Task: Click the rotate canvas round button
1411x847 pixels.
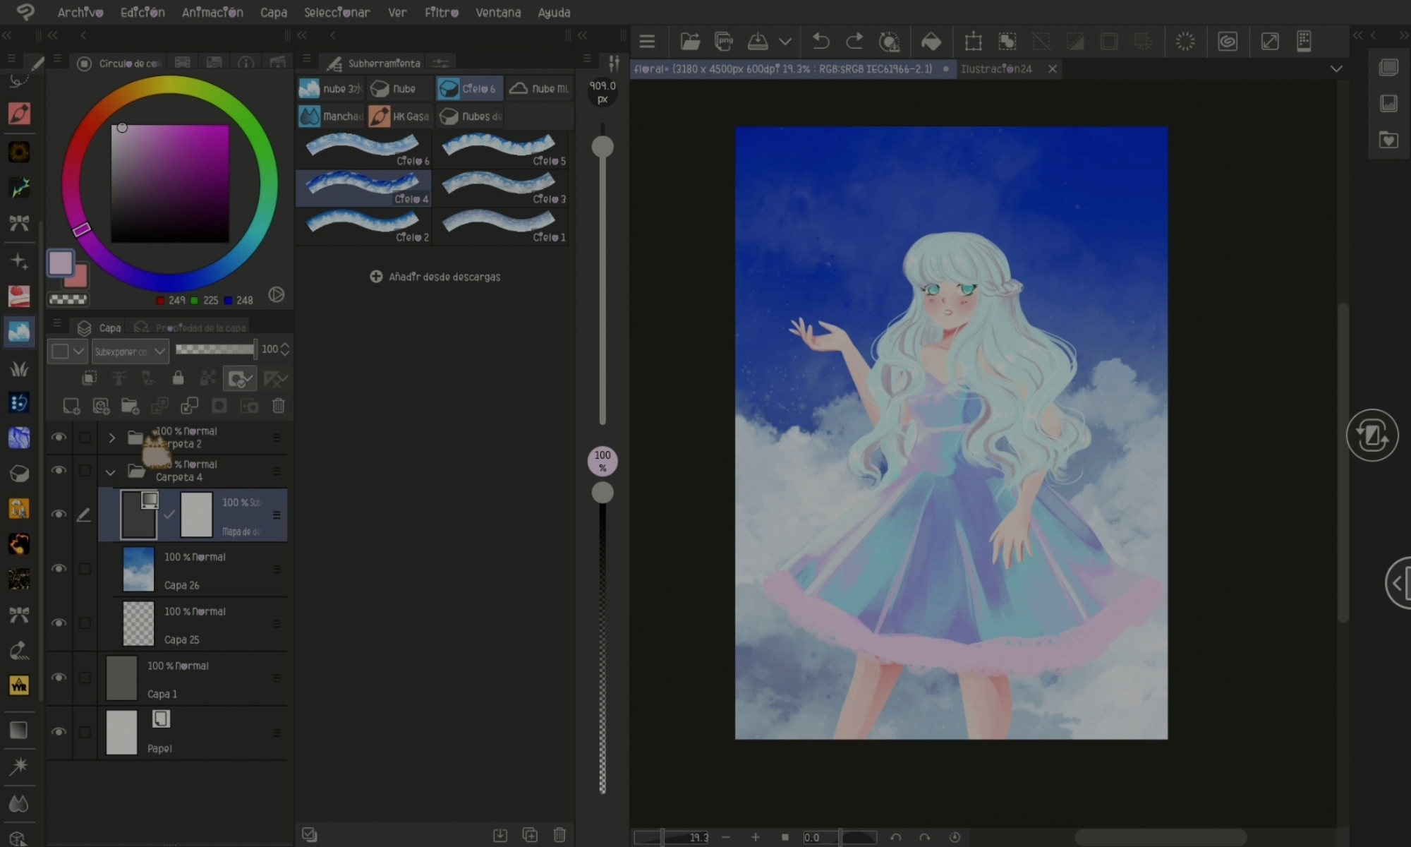Action: click(x=1372, y=435)
